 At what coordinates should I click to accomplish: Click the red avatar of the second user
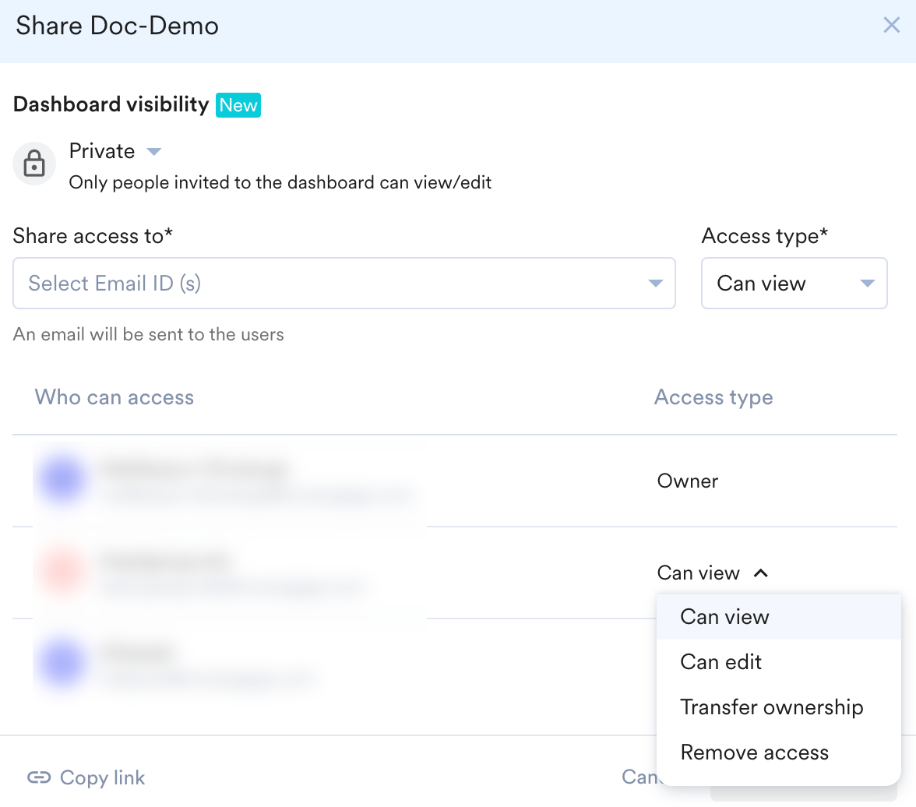coord(62,573)
